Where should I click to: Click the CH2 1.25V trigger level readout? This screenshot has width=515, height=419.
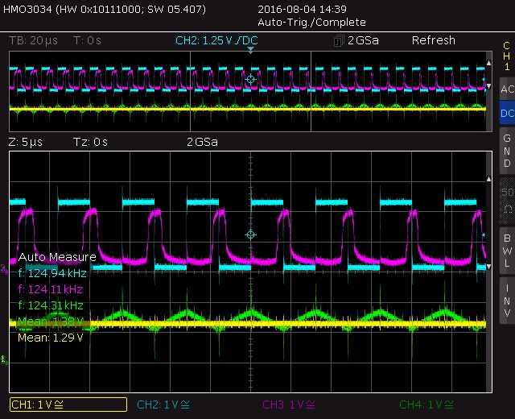point(215,40)
